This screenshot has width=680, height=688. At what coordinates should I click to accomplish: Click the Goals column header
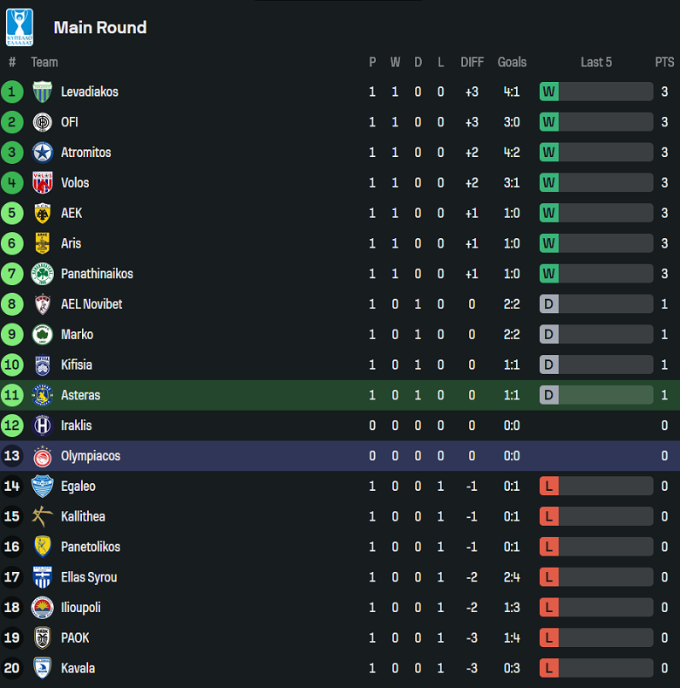point(512,62)
